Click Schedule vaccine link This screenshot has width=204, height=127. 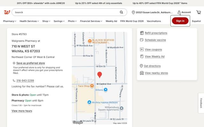pyautogui.click(x=155, y=40)
